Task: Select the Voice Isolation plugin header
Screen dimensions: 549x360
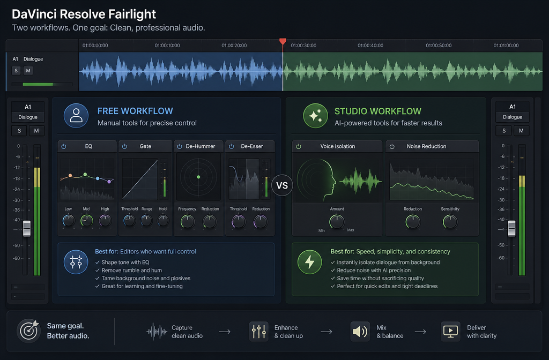Action: [x=337, y=146]
